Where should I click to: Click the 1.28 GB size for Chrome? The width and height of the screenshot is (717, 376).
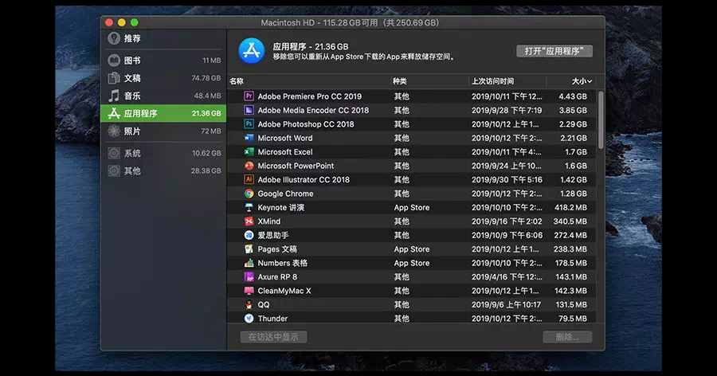tap(574, 194)
